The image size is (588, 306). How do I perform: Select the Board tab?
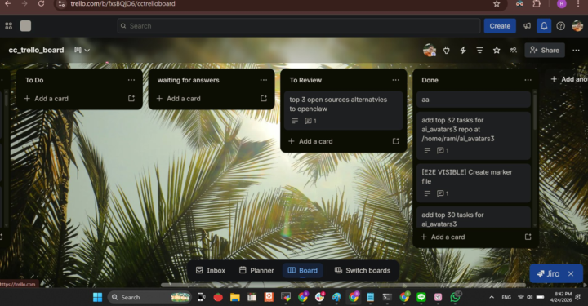click(x=303, y=270)
